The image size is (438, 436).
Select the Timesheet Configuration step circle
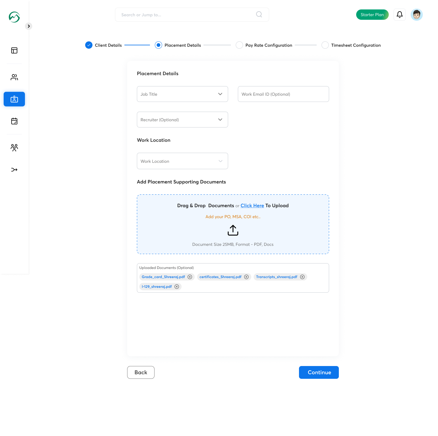point(325,45)
